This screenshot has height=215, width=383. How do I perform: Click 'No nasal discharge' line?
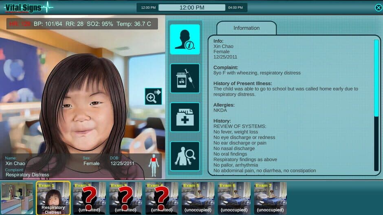pyautogui.click(x=234, y=148)
